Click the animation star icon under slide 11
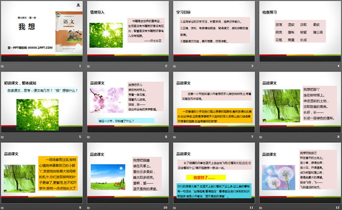Image resolution: width=342 pixels, height=210 pixels. pos(174,208)
